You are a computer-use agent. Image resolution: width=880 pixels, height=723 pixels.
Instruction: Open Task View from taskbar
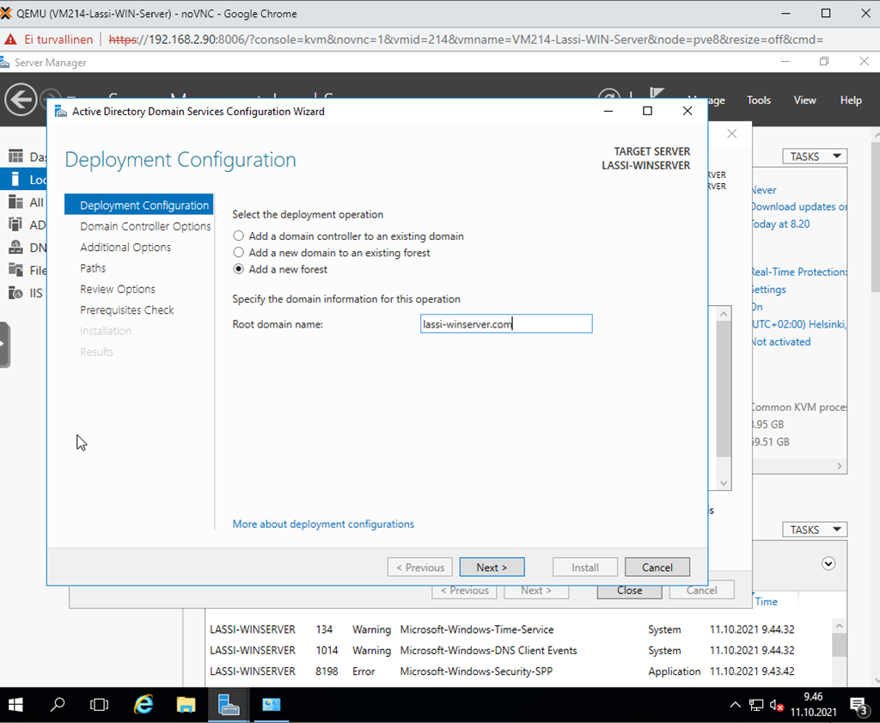[x=100, y=704]
